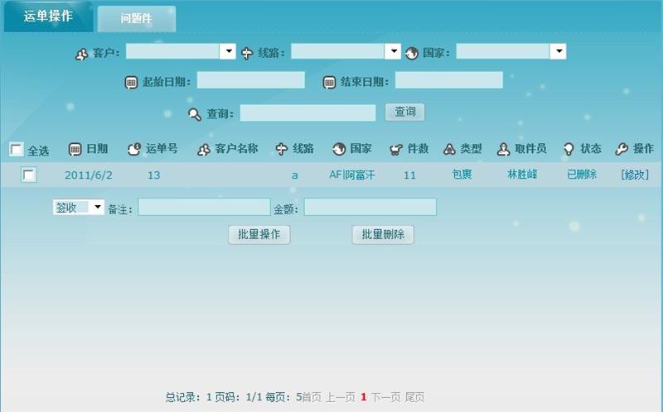Click the 国家 globe icon in filters
This screenshot has width=663, height=412.
(411, 53)
